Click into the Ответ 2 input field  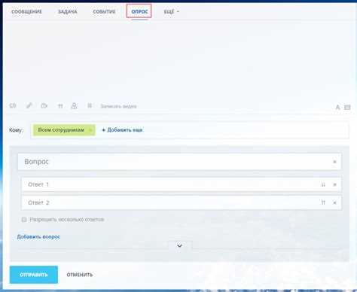182,202
